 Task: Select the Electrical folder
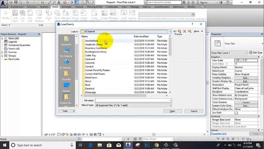90,89
